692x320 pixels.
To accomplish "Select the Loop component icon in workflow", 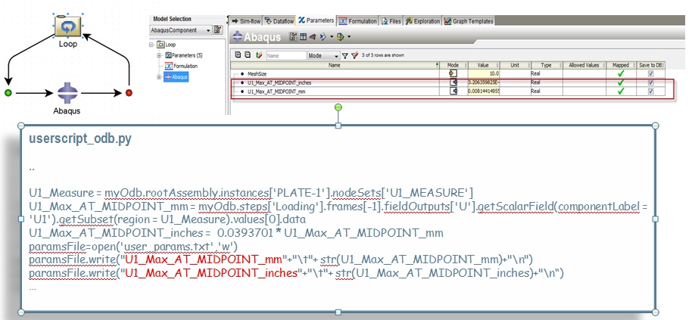I will [68, 26].
